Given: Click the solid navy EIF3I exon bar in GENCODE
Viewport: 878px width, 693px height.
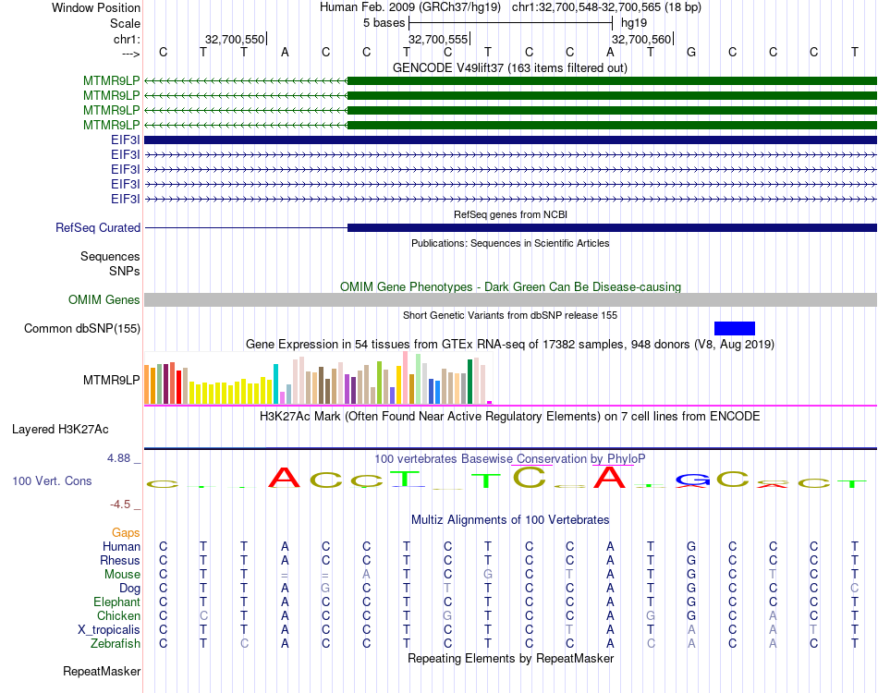Looking at the screenshot, I should (510, 140).
